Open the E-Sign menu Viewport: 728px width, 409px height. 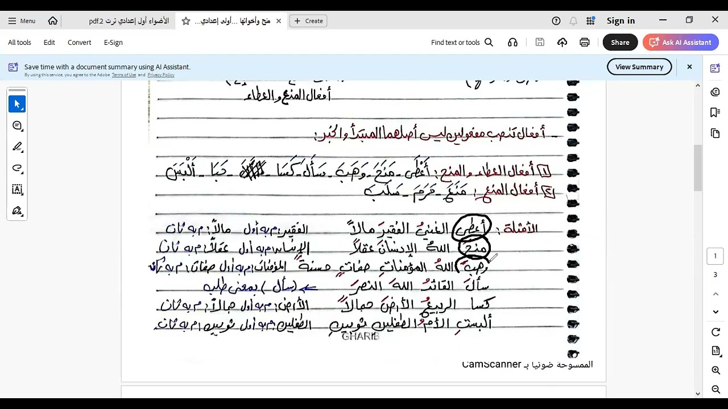pos(113,43)
